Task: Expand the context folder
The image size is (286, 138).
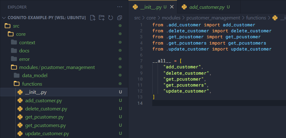Action: click(27, 42)
